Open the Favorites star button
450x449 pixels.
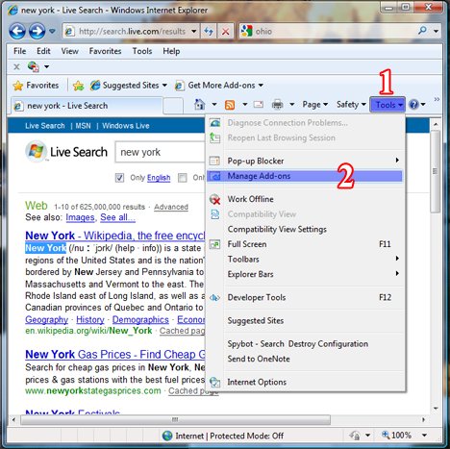[x=36, y=86]
